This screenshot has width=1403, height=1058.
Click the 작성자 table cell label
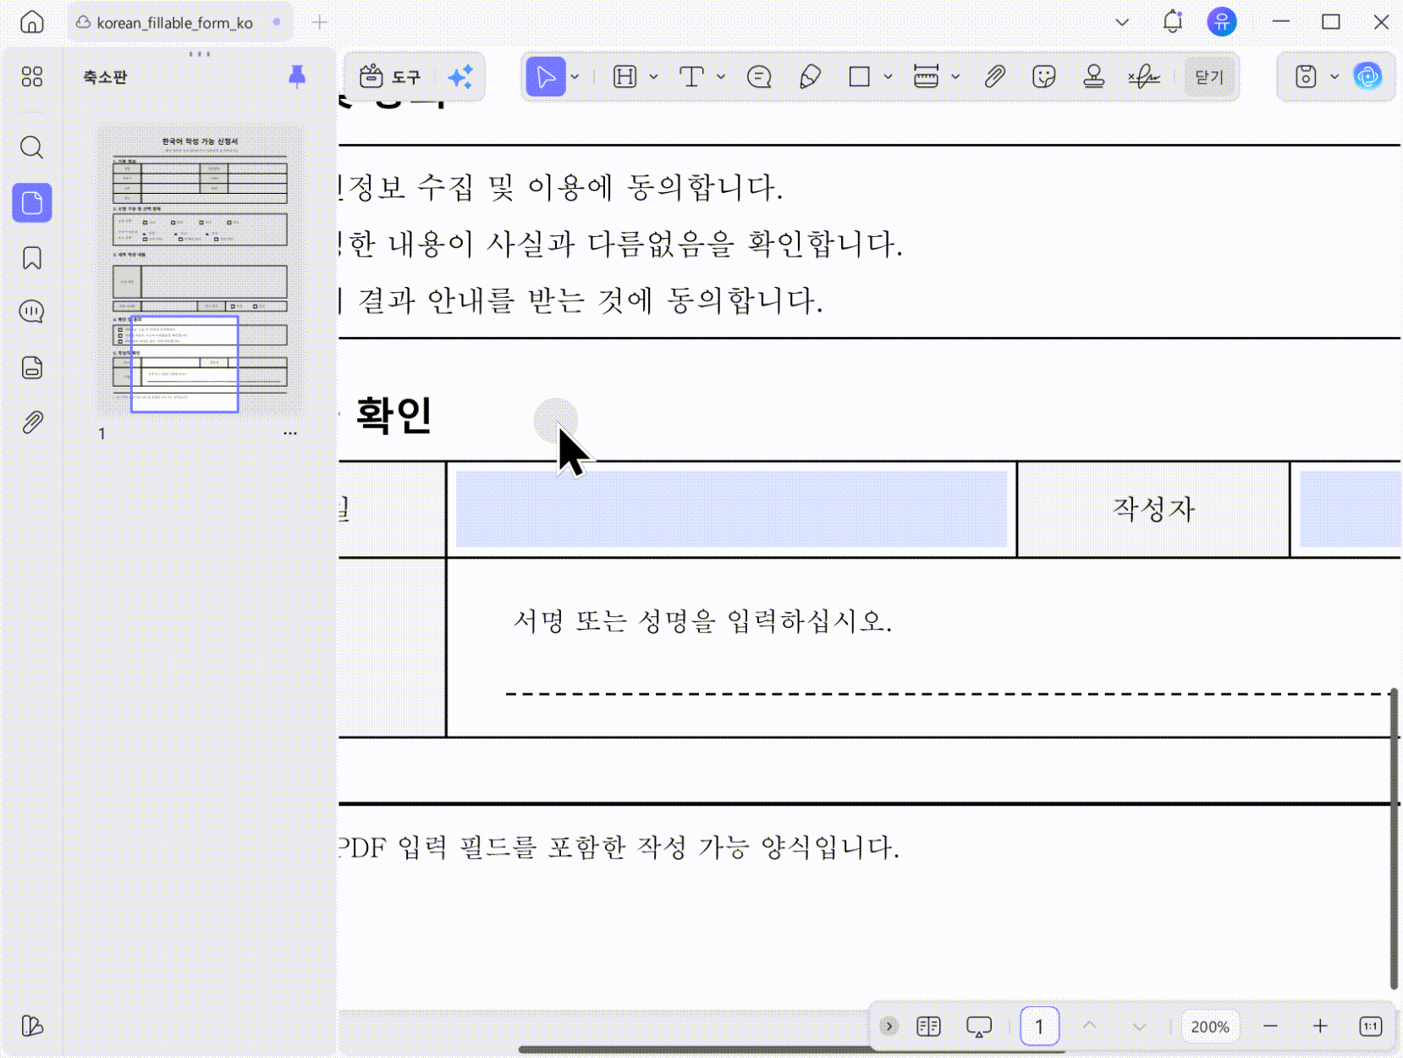[1153, 509]
